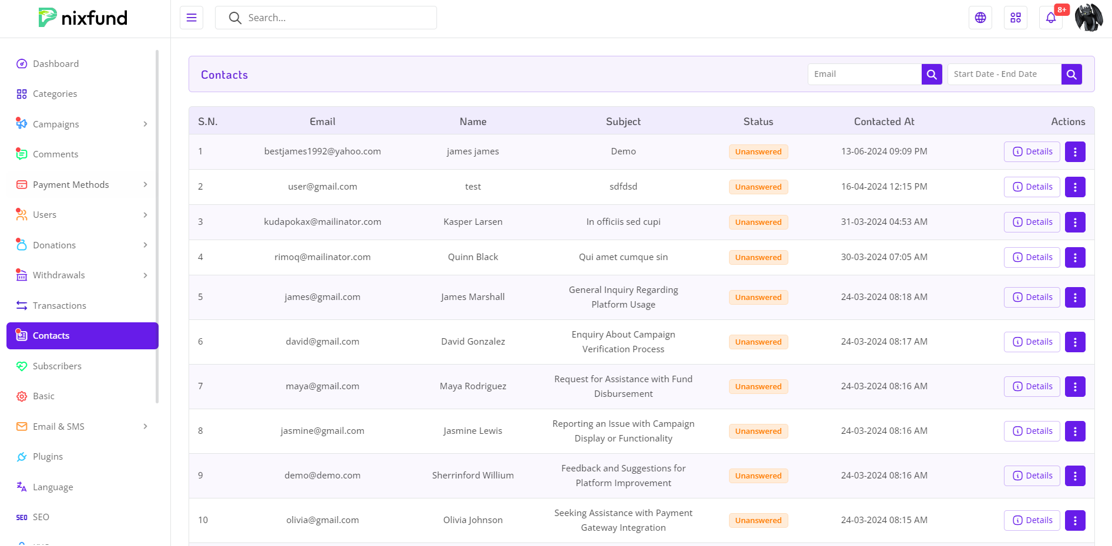Open Dashboard from the sidebar
Viewport: 1112px width, 546px height.
pos(56,64)
